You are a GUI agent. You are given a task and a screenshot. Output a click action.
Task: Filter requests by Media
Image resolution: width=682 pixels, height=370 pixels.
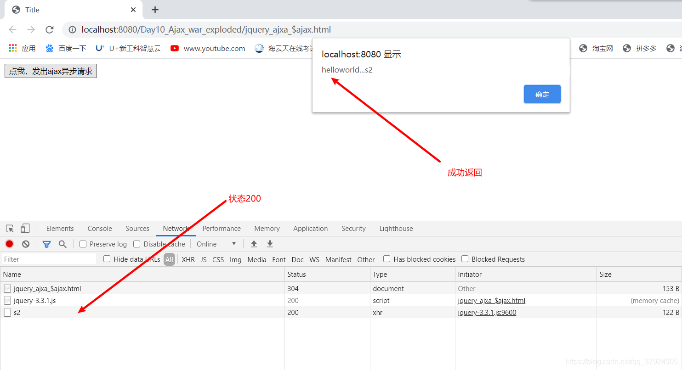257,259
